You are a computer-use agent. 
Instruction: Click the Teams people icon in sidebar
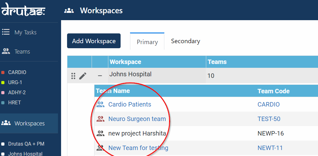click(6, 51)
